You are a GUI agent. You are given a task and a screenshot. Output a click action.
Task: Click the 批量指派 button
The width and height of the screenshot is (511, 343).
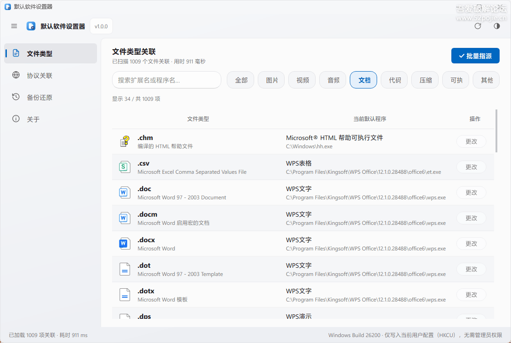[x=475, y=56]
